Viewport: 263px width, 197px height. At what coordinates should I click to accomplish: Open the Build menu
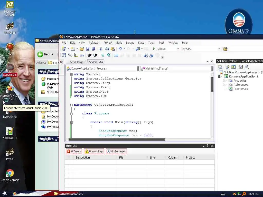(x=119, y=43)
